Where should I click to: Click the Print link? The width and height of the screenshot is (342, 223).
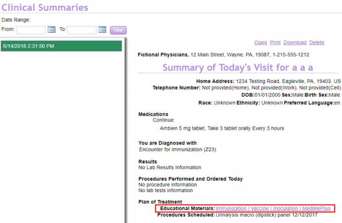point(275,43)
